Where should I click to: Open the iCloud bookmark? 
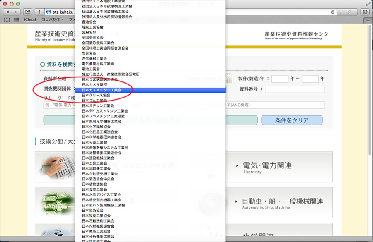coord(30,20)
